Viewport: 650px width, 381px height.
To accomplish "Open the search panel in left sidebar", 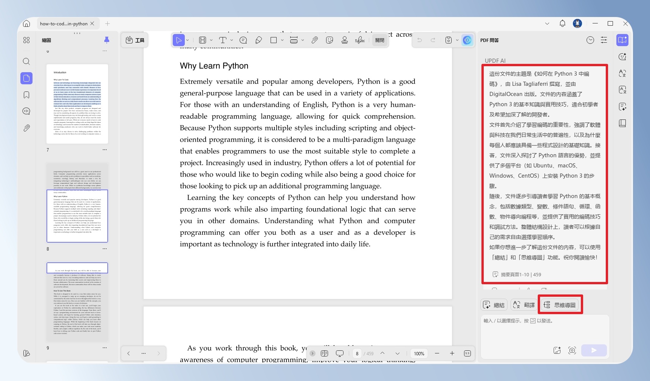I will [26, 61].
